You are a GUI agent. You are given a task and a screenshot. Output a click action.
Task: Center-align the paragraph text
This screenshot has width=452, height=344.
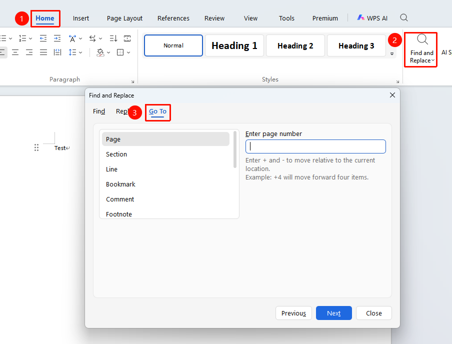click(x=15, y=52)
